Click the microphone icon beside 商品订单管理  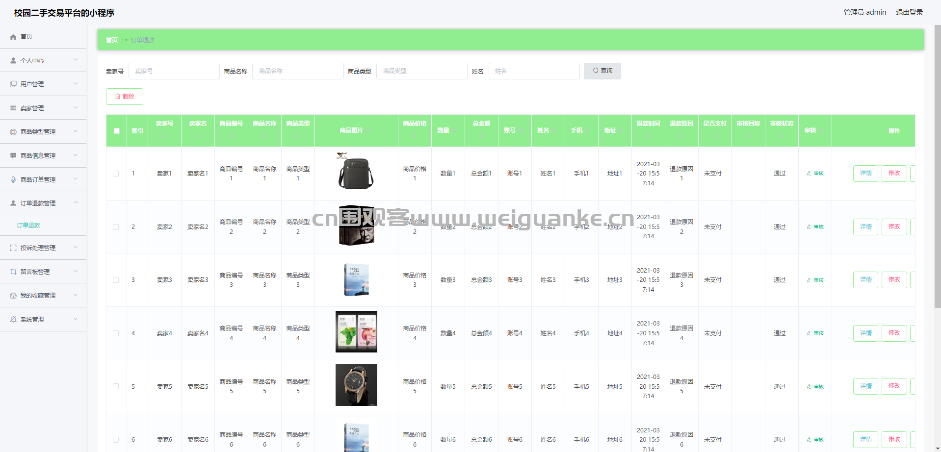coord(13,180)
